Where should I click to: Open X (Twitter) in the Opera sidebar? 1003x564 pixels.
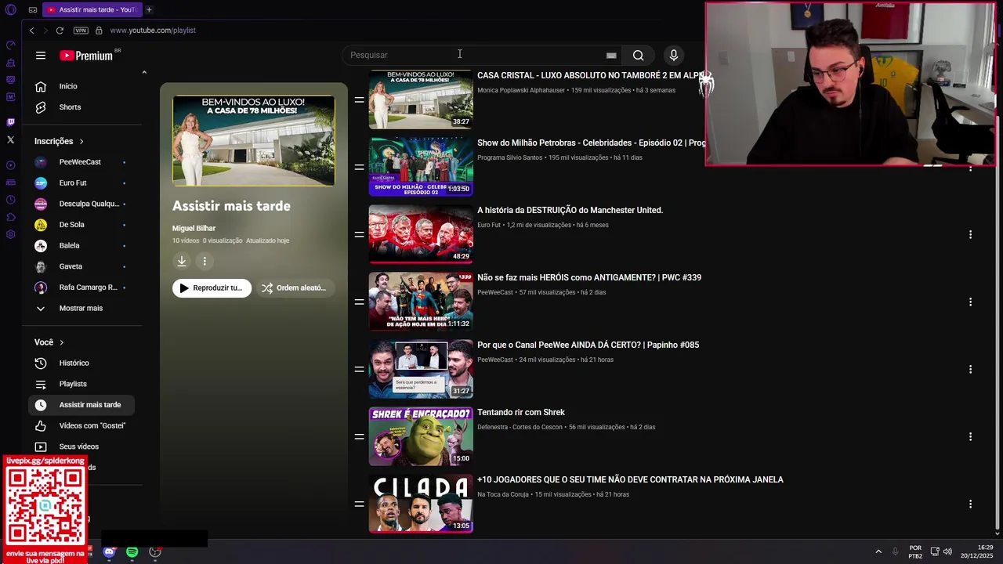(10, 139)
